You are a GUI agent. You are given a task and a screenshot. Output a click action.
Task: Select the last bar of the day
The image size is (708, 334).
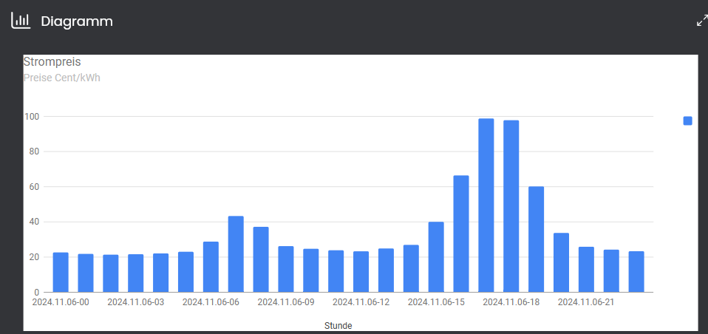coord(636,272)
